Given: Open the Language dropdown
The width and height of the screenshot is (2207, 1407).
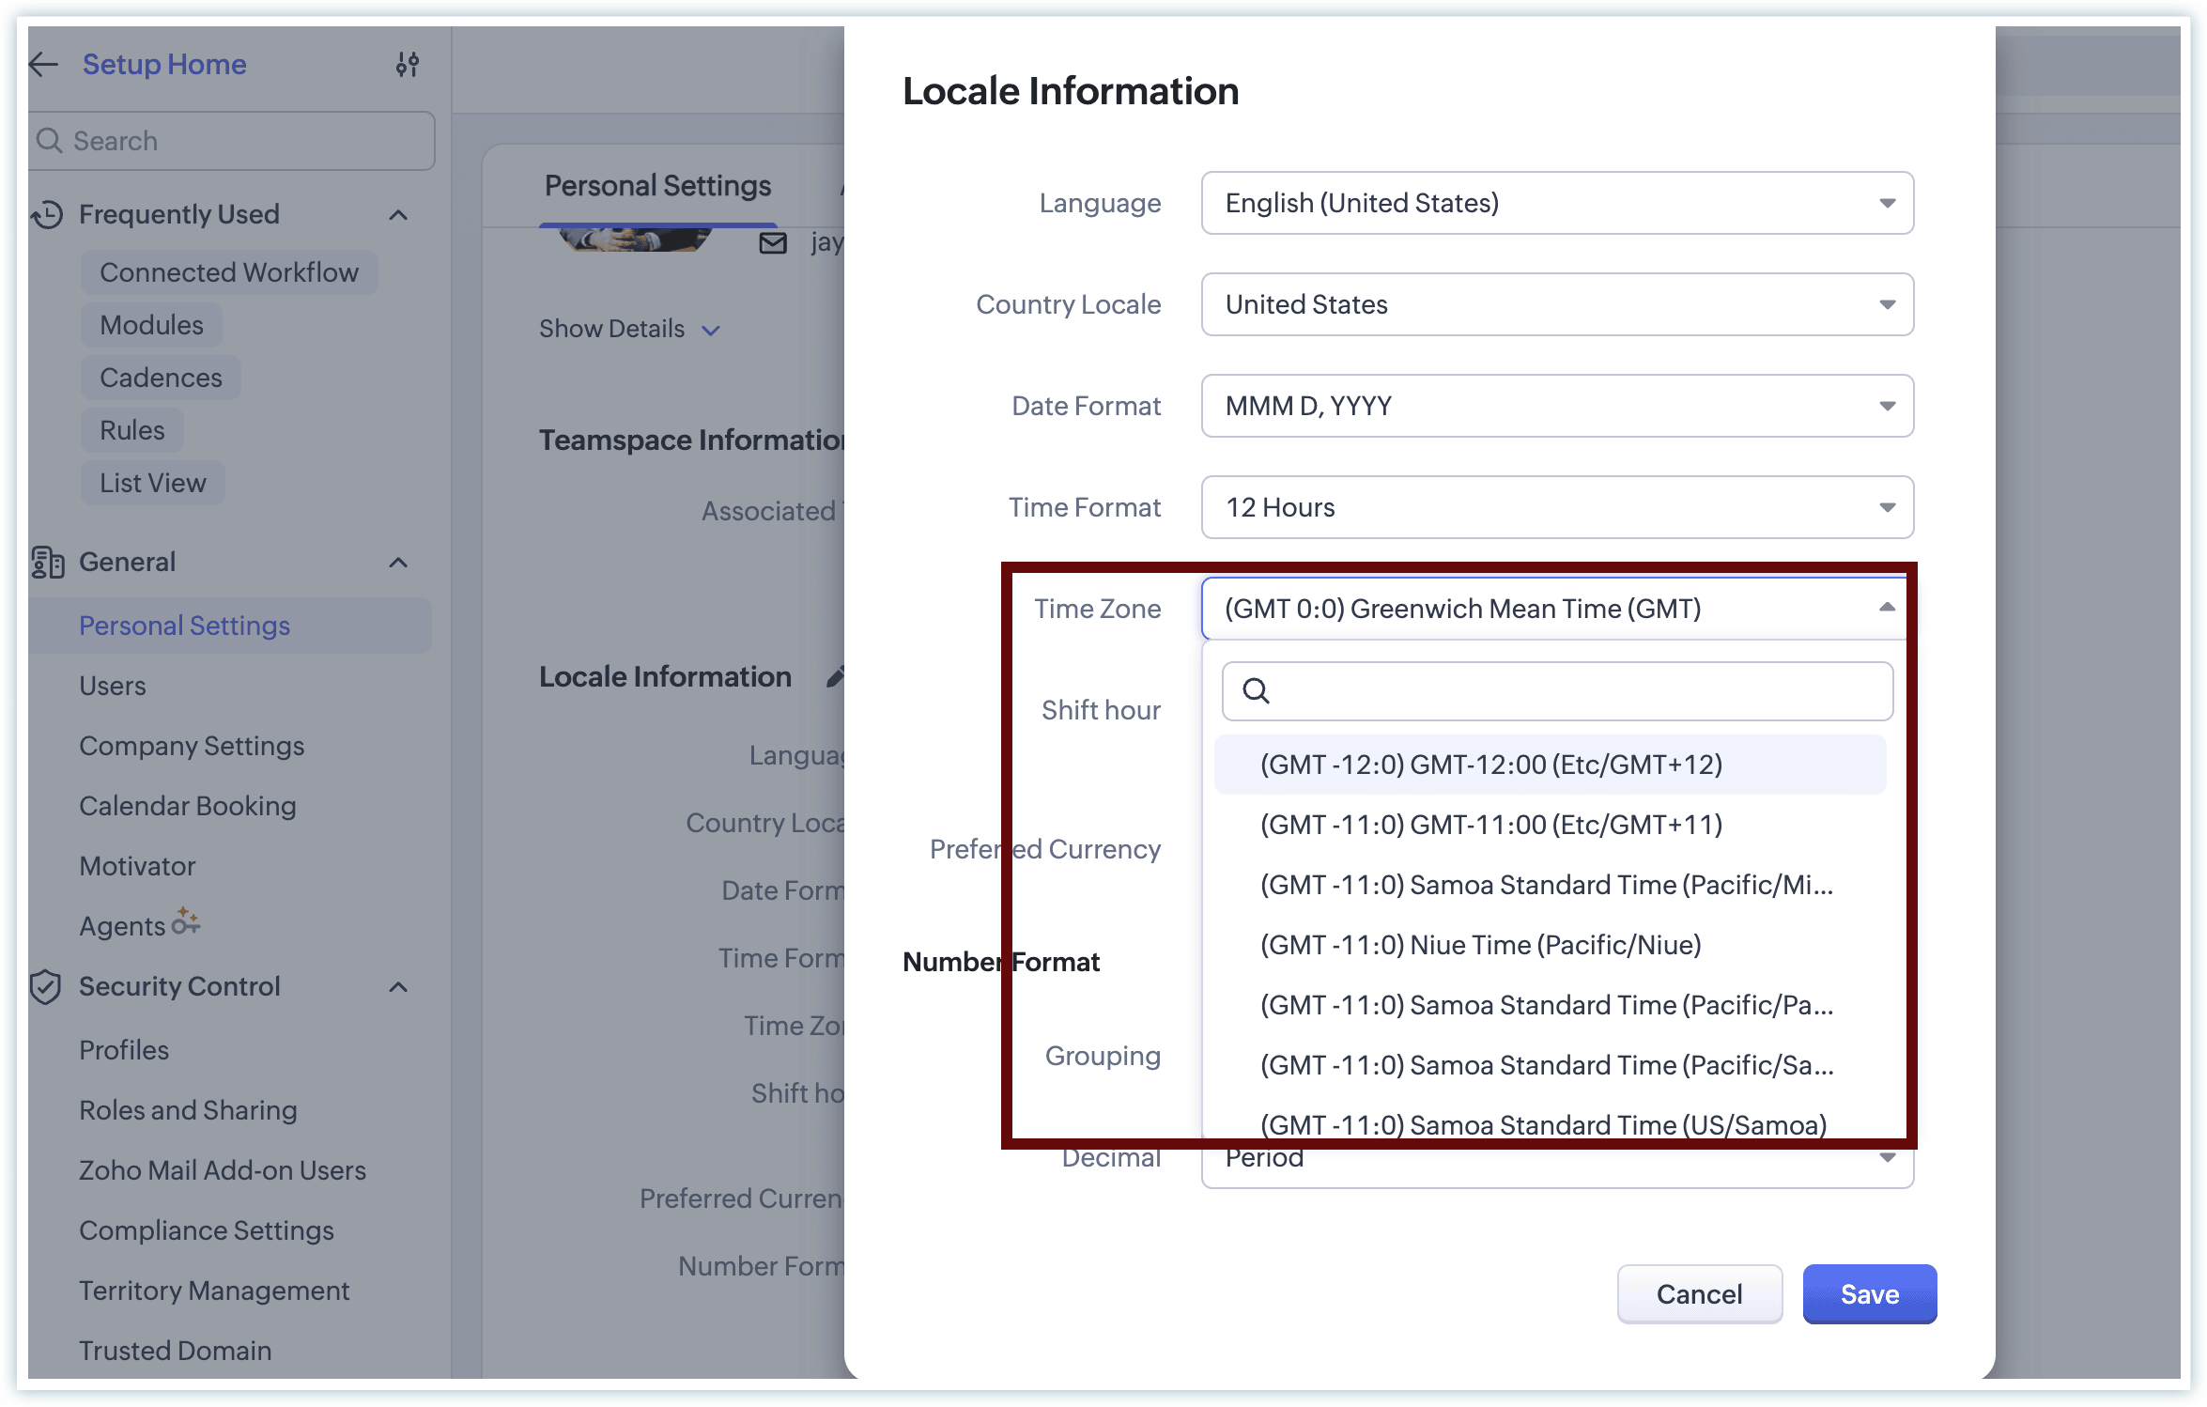Looking at the screenshot, I should click(x=1557, y=203).
